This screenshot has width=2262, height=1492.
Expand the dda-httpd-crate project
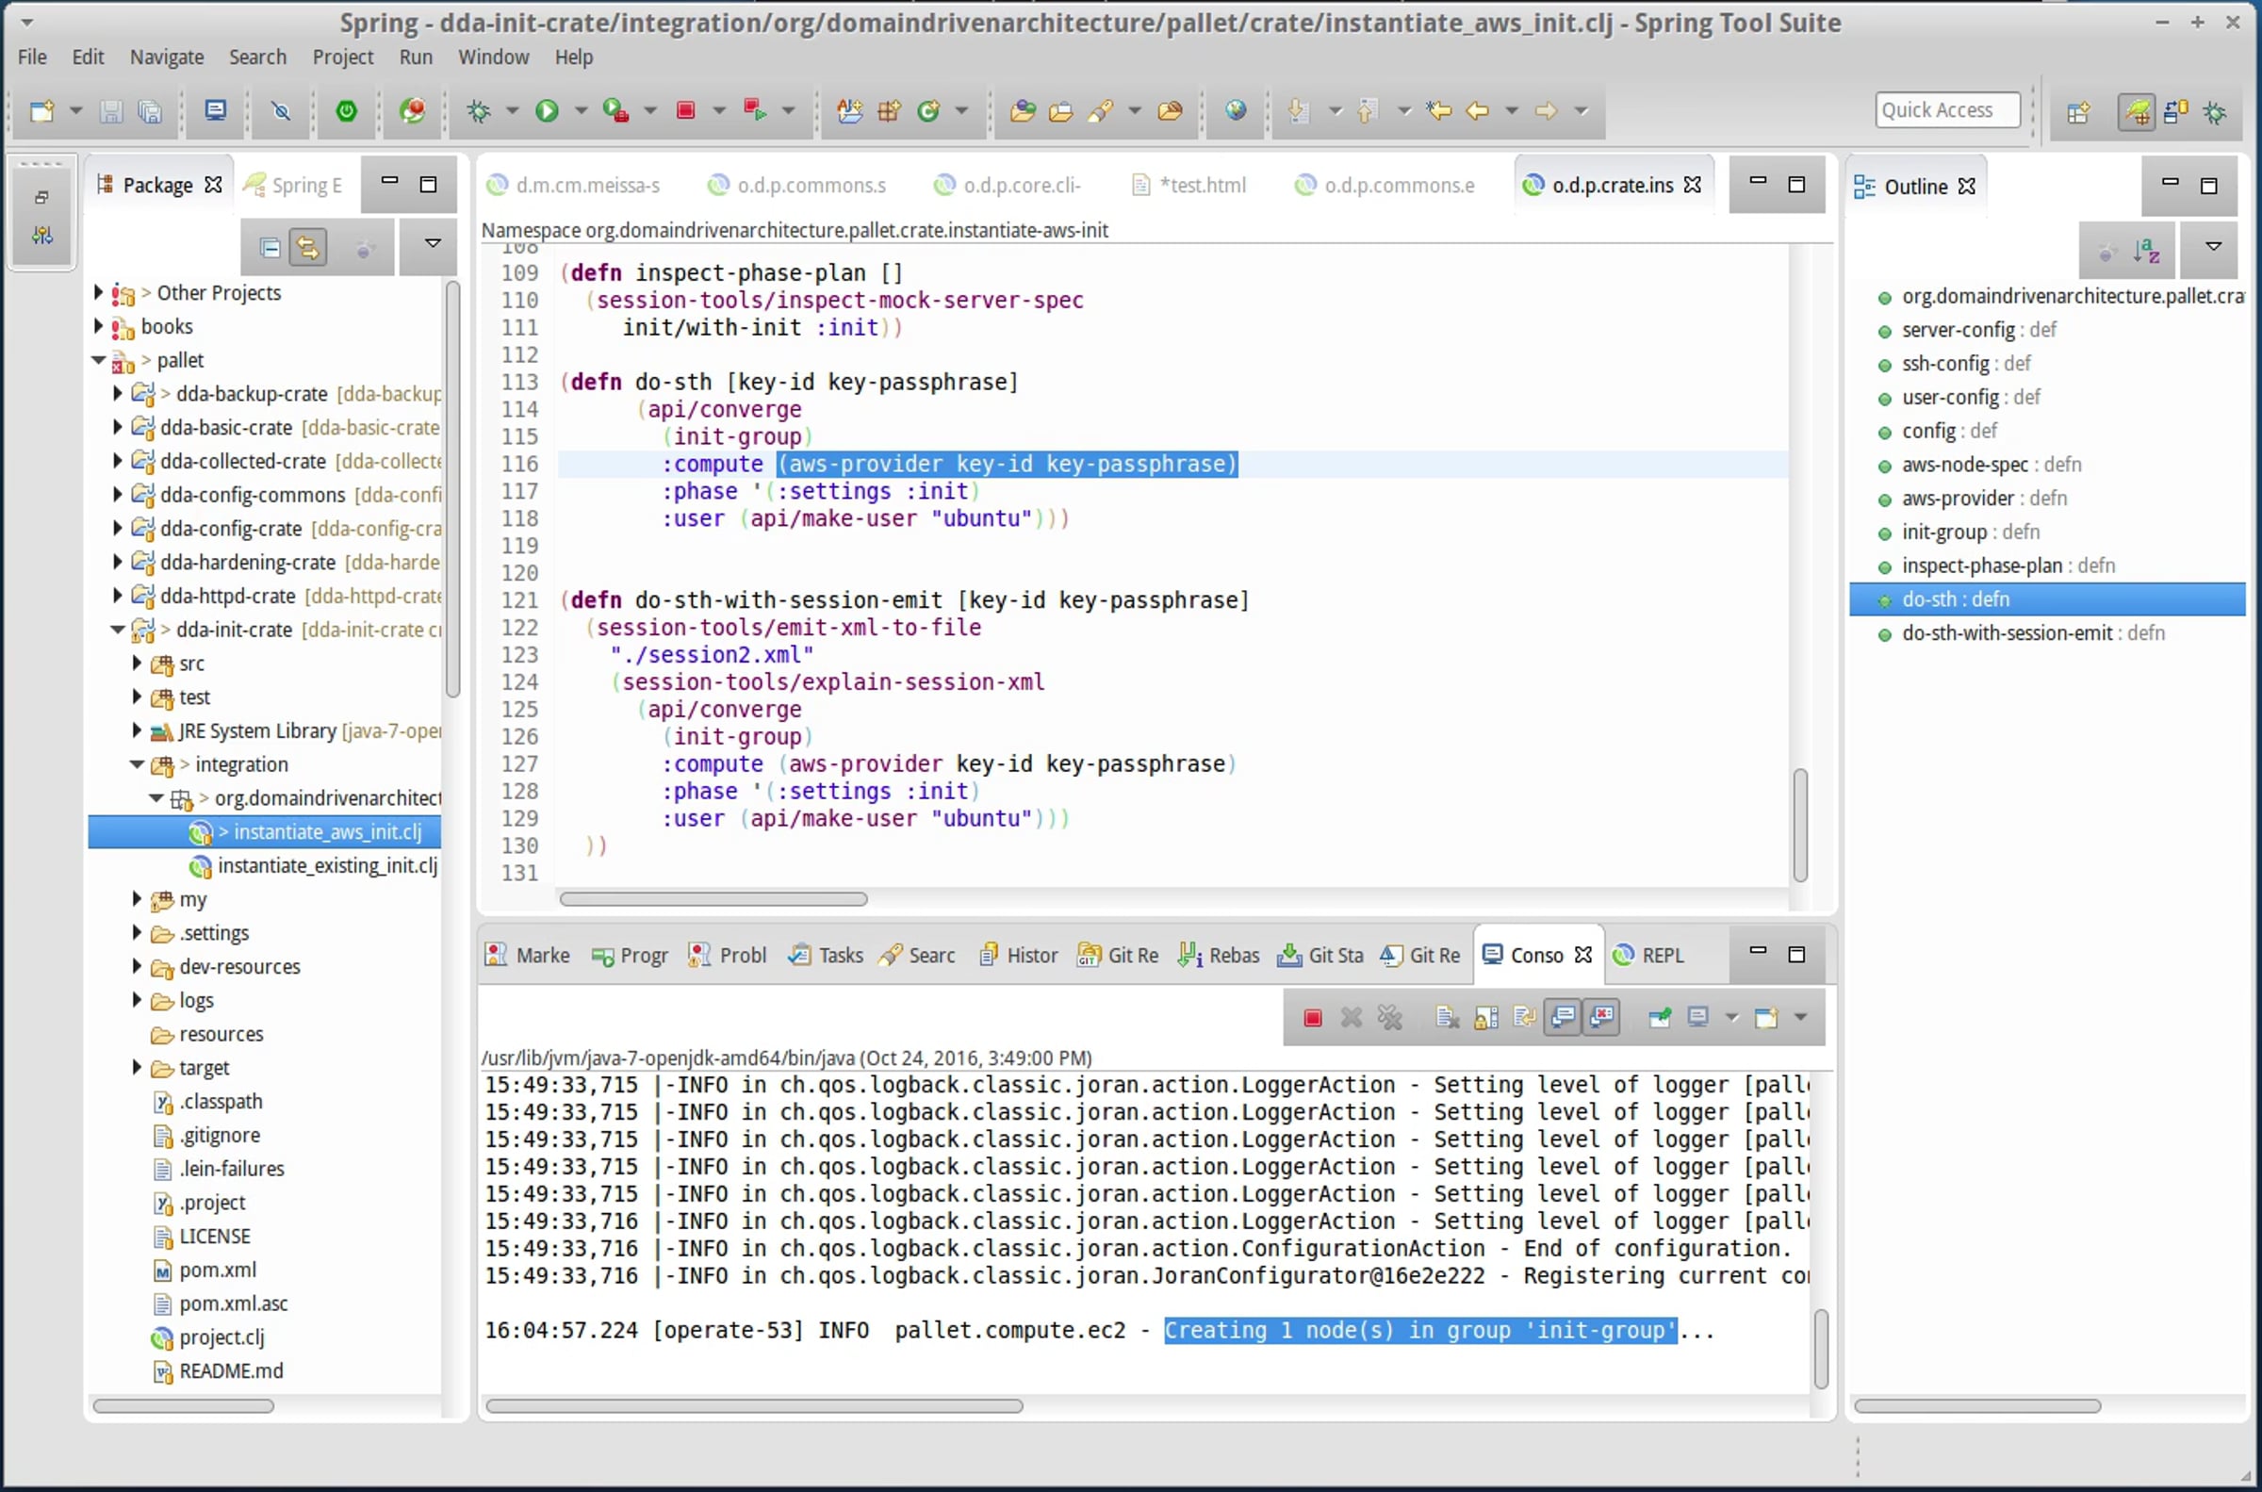click(117, 596)
